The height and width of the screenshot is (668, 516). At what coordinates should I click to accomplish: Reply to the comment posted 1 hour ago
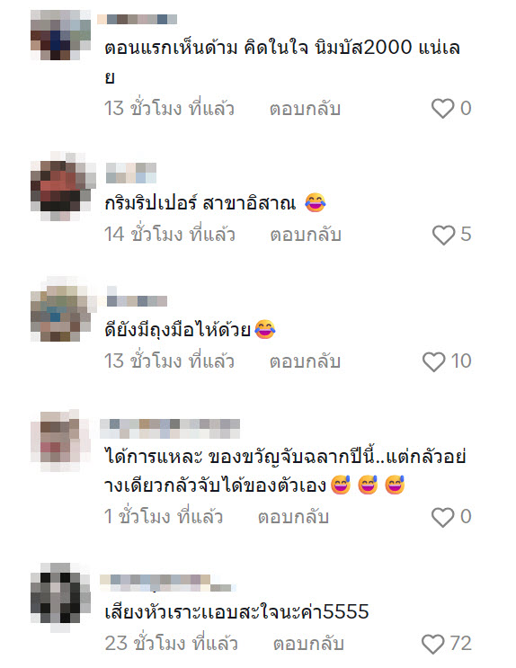click(294, 517)
